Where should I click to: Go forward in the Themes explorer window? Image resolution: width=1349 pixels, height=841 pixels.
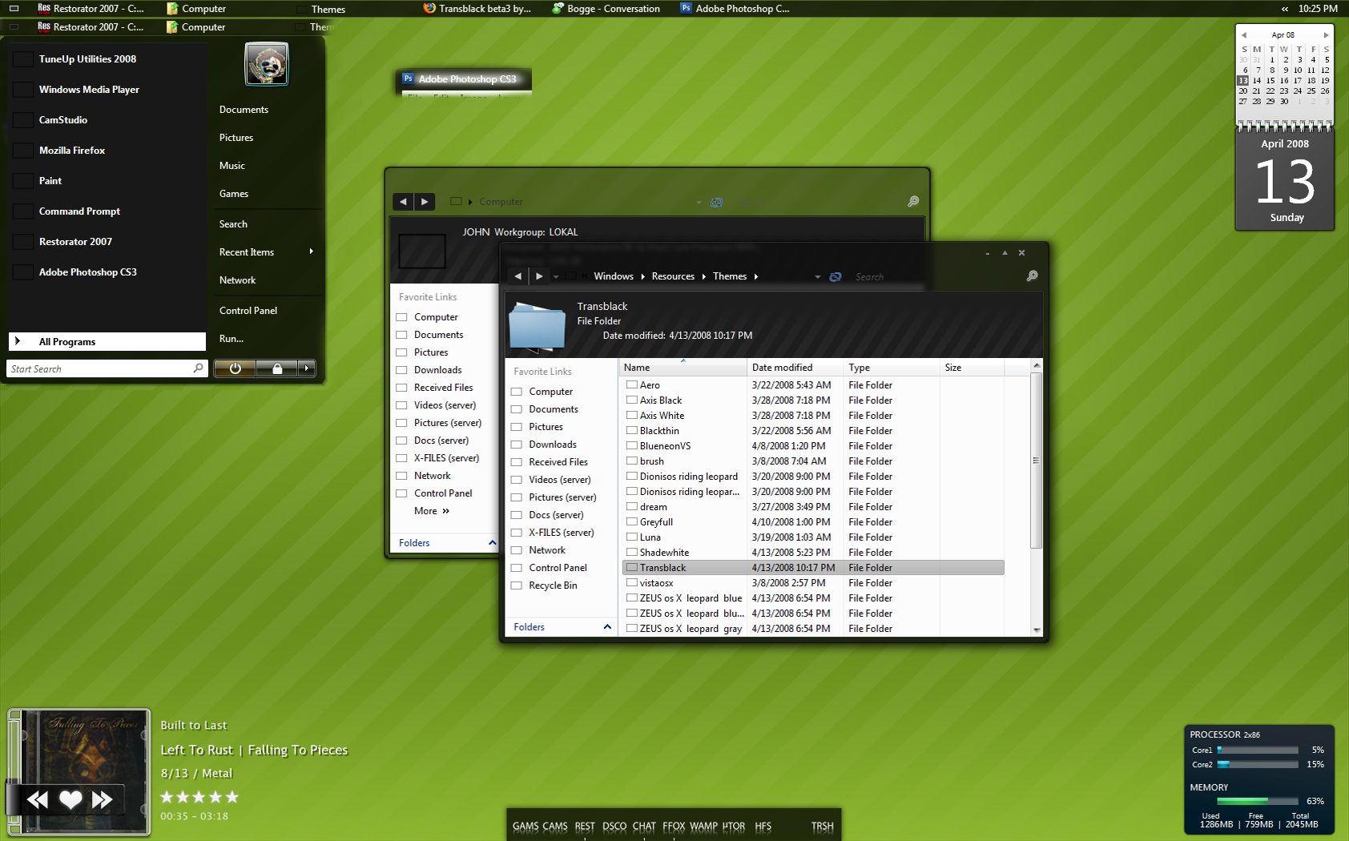pos(539,276)
